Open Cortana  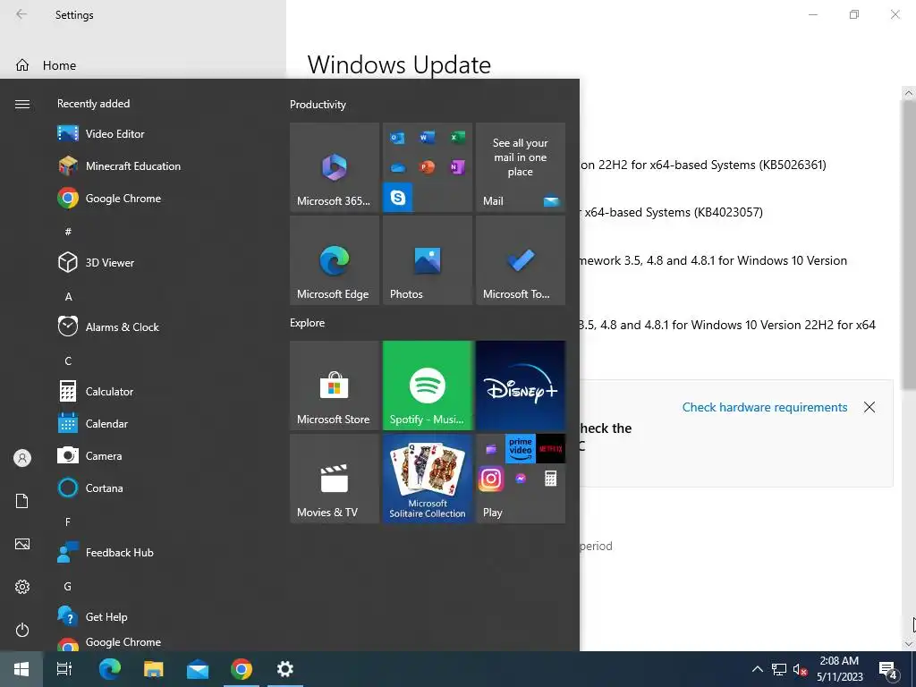pyautogui.click(x=90, y=488)
